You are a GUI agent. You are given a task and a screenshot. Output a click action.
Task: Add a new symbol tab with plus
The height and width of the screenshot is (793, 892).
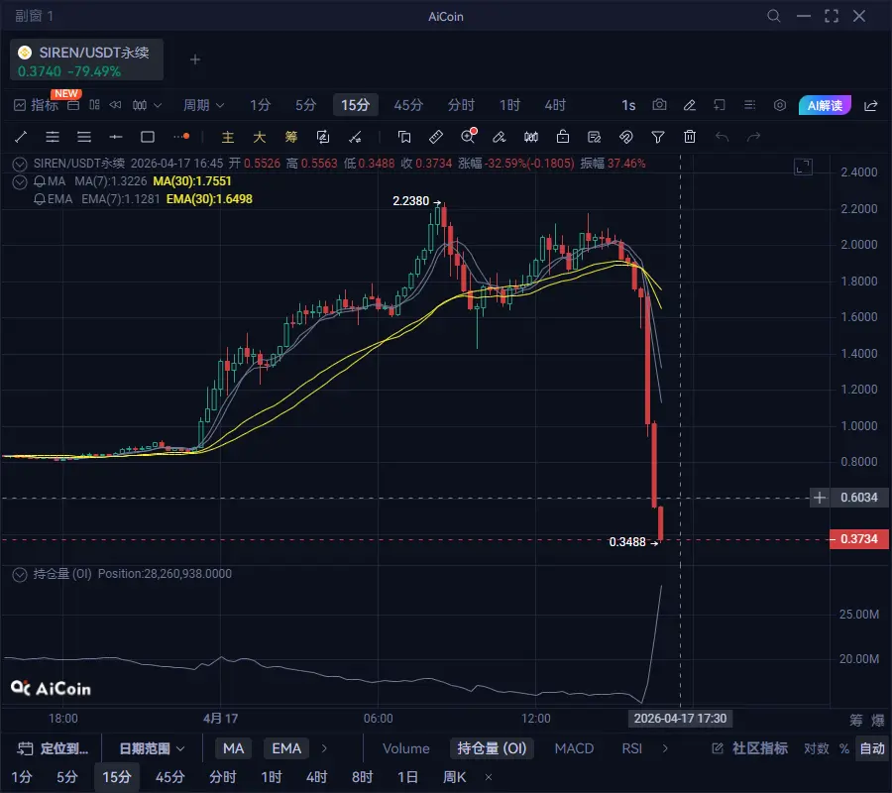click(195, 59)
